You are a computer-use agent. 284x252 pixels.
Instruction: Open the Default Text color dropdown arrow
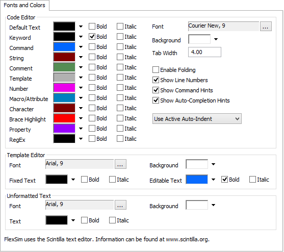81,27
